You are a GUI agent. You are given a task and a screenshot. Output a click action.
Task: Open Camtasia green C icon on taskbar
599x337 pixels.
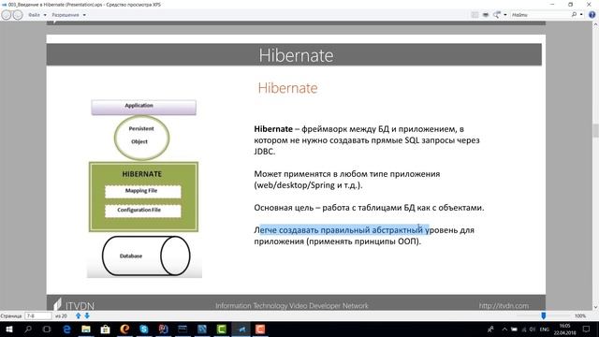pyautogui.click(x=222, y=329)
